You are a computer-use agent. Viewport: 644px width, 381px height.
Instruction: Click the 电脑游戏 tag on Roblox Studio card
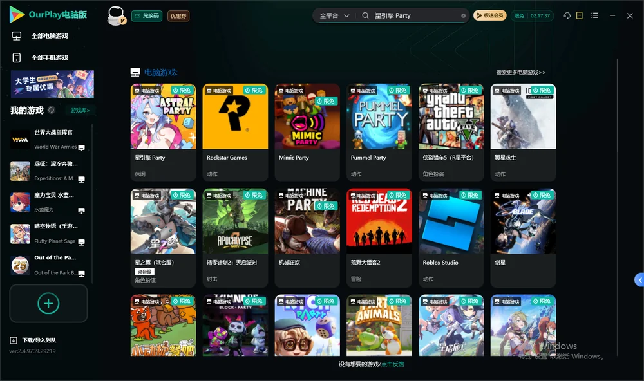435,196
